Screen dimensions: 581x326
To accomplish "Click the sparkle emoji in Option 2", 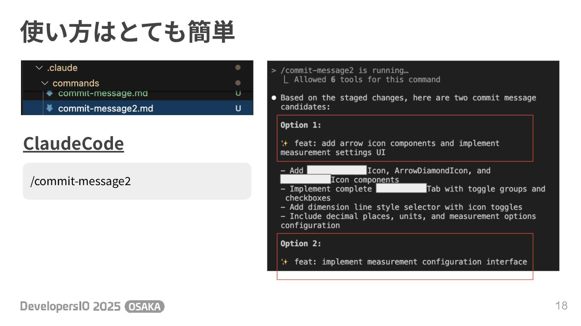I will click(284, 262).
